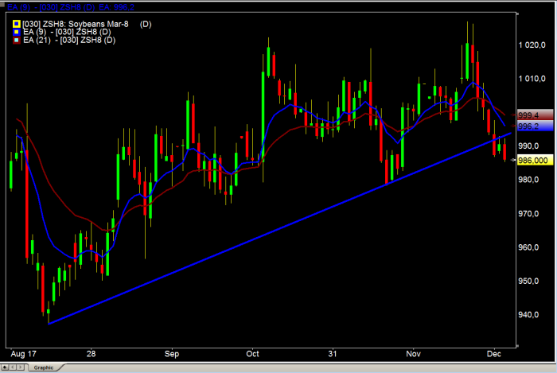
Task: Click the yellow ZSH8 Soybeans legend icon
Action: coord(17,24)
